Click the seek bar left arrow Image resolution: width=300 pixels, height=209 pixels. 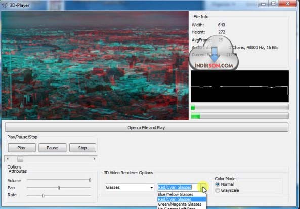click(8, 159)
